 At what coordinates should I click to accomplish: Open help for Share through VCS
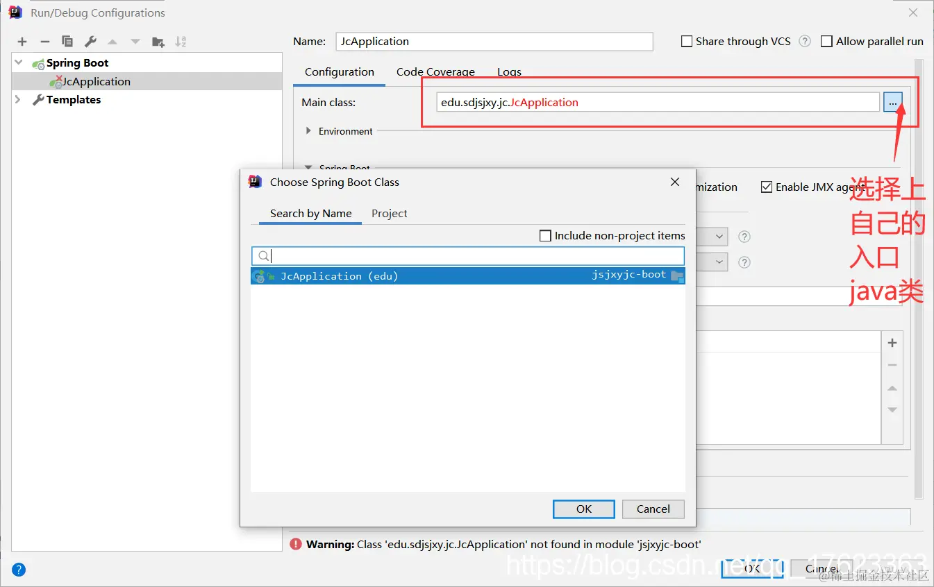[805, 41]
